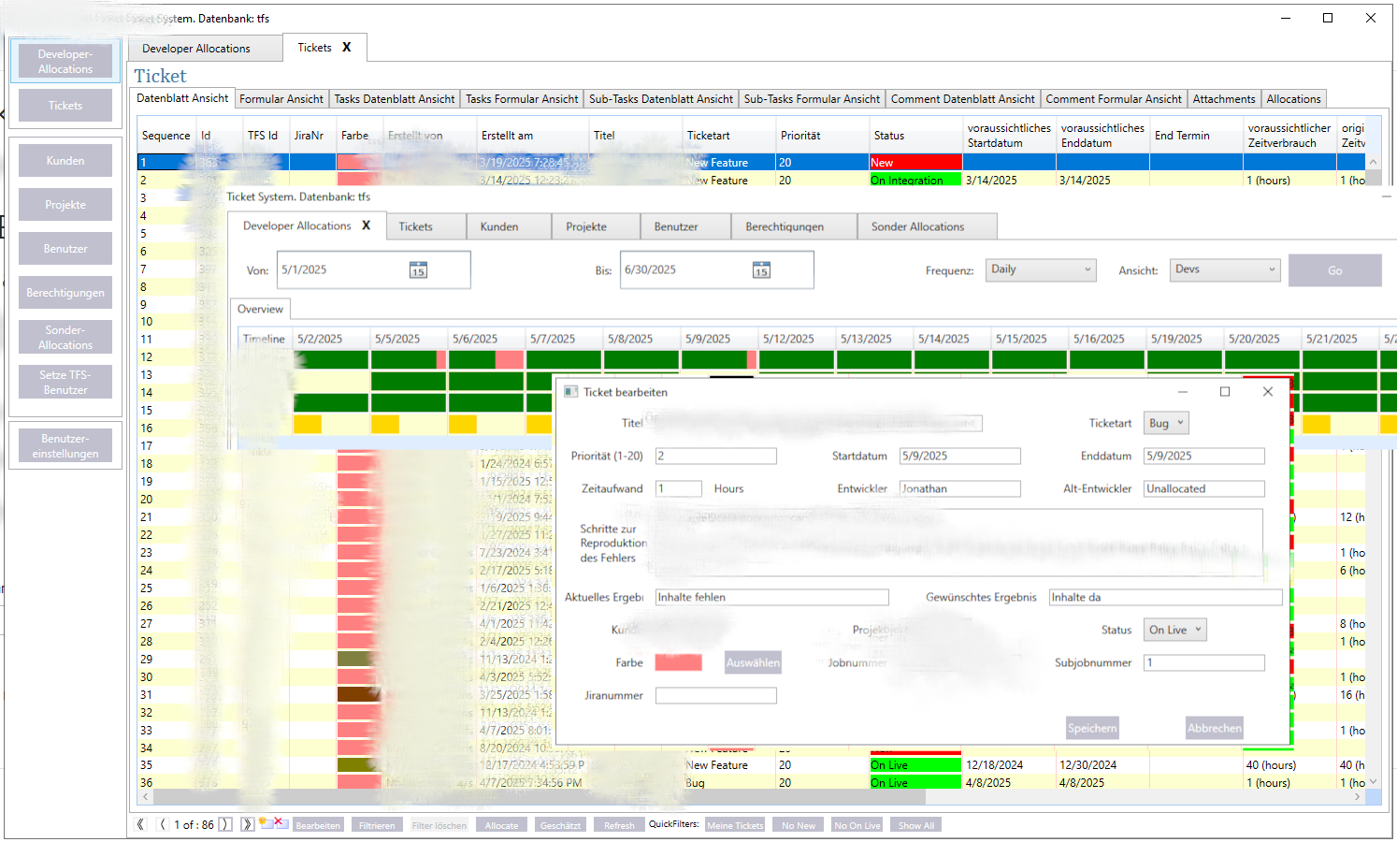Open the Ticketart dropdown showing Bug
This screenshot has height=842, width=1397.
pos(1167,423)
